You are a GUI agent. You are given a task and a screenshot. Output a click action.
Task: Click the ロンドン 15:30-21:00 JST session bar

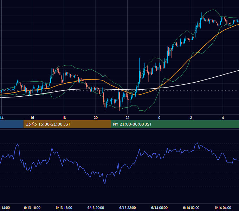point(67,124)
